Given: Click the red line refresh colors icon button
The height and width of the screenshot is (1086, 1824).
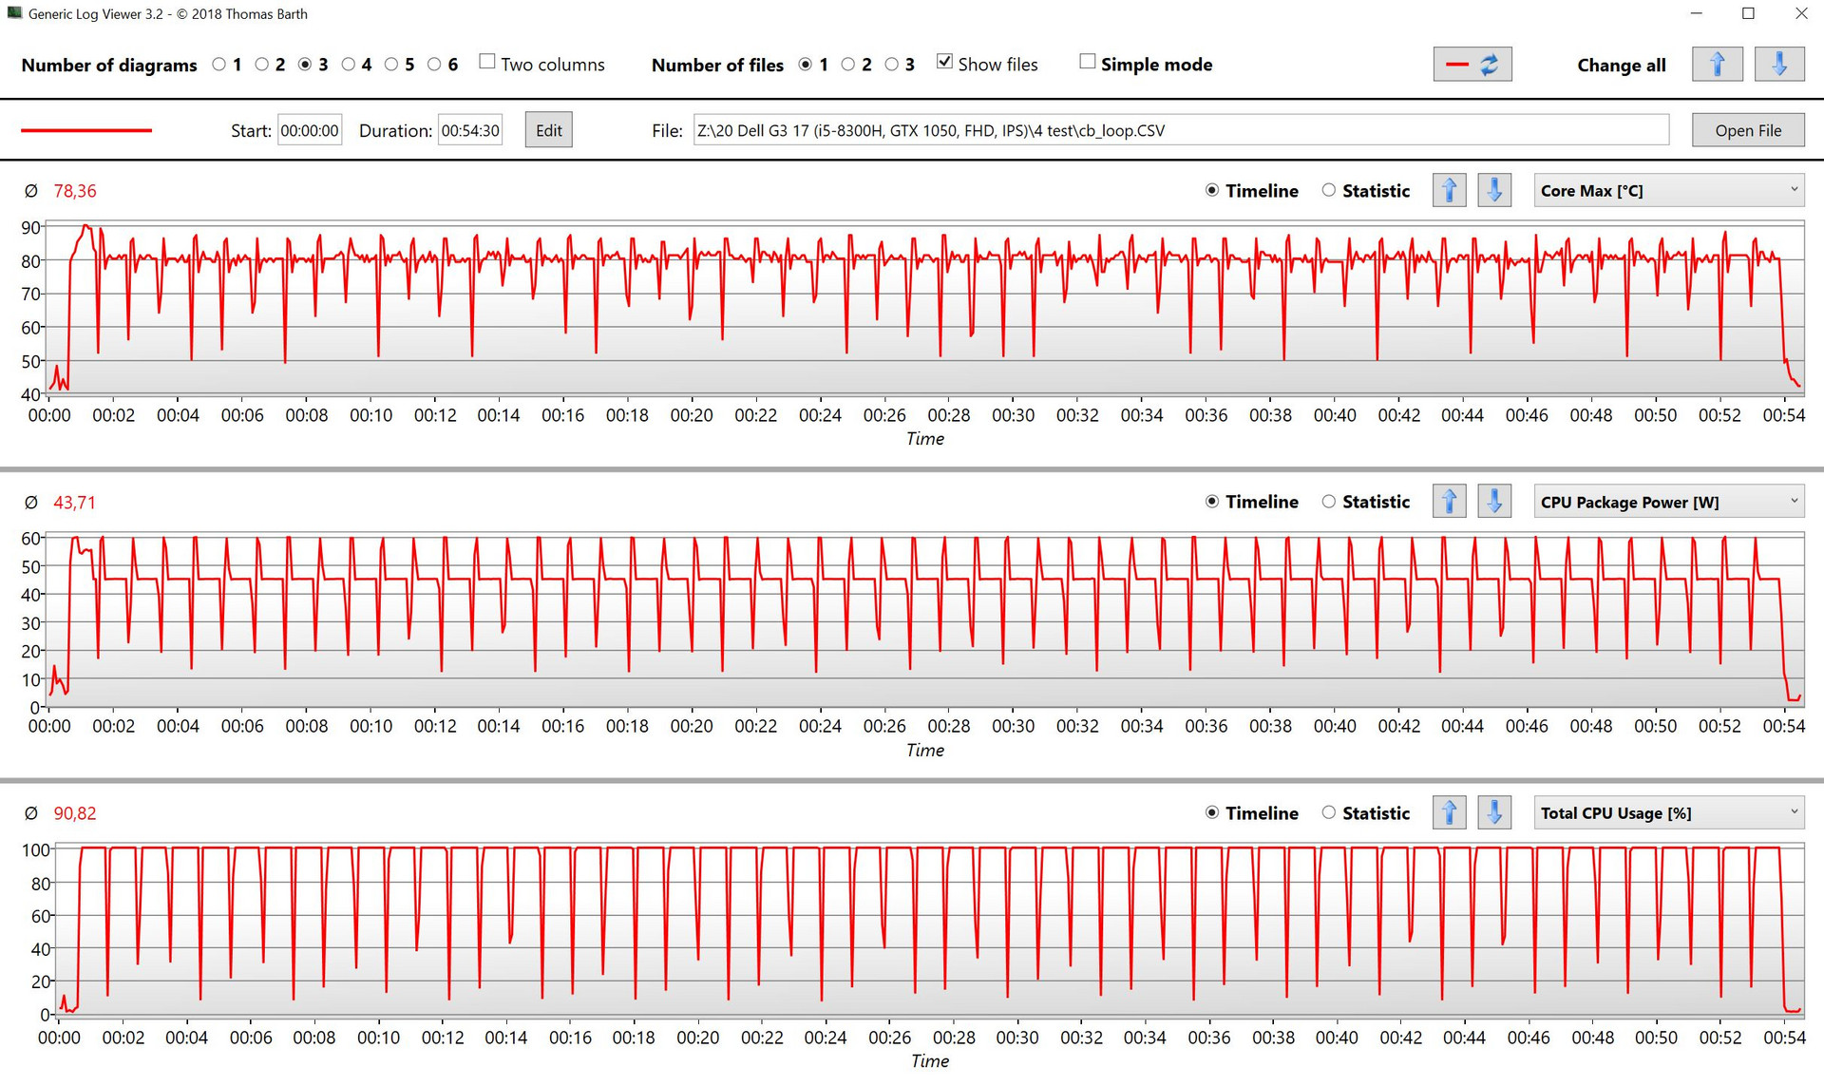Looking at the screenshot, I should click(x=1472, y=65).
